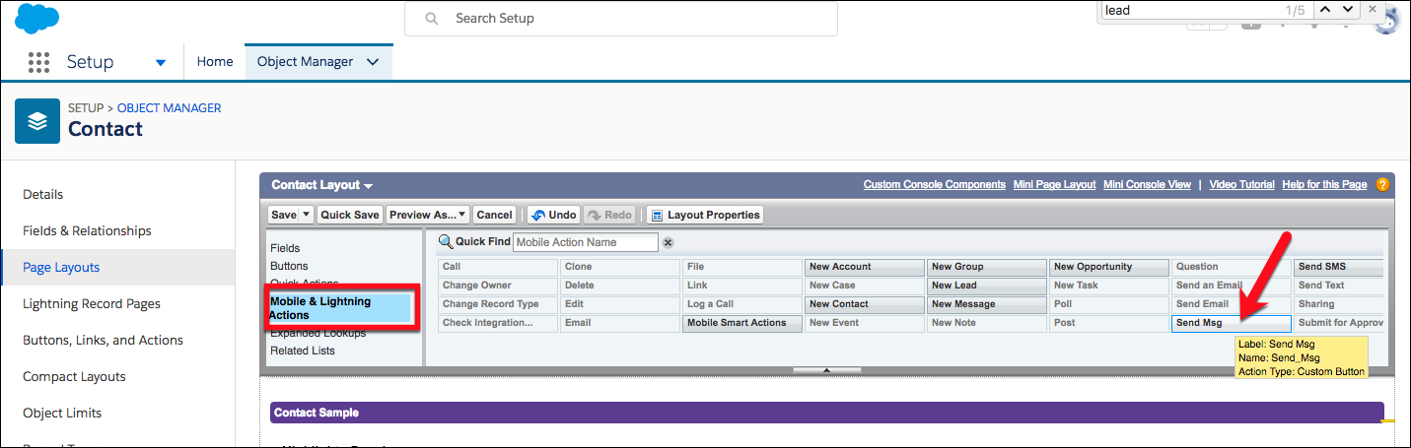Select the Buttons palette category

tap(289, 266)
